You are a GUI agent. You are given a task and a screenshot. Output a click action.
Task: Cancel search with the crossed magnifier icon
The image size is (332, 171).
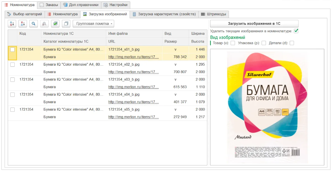click(x=44, y=24)
